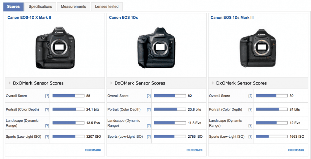The width and height of the screenshot is (311, 159).
Task: Click the dynamic range bar showing 11.8 Evs
Action: click(170, 123)
